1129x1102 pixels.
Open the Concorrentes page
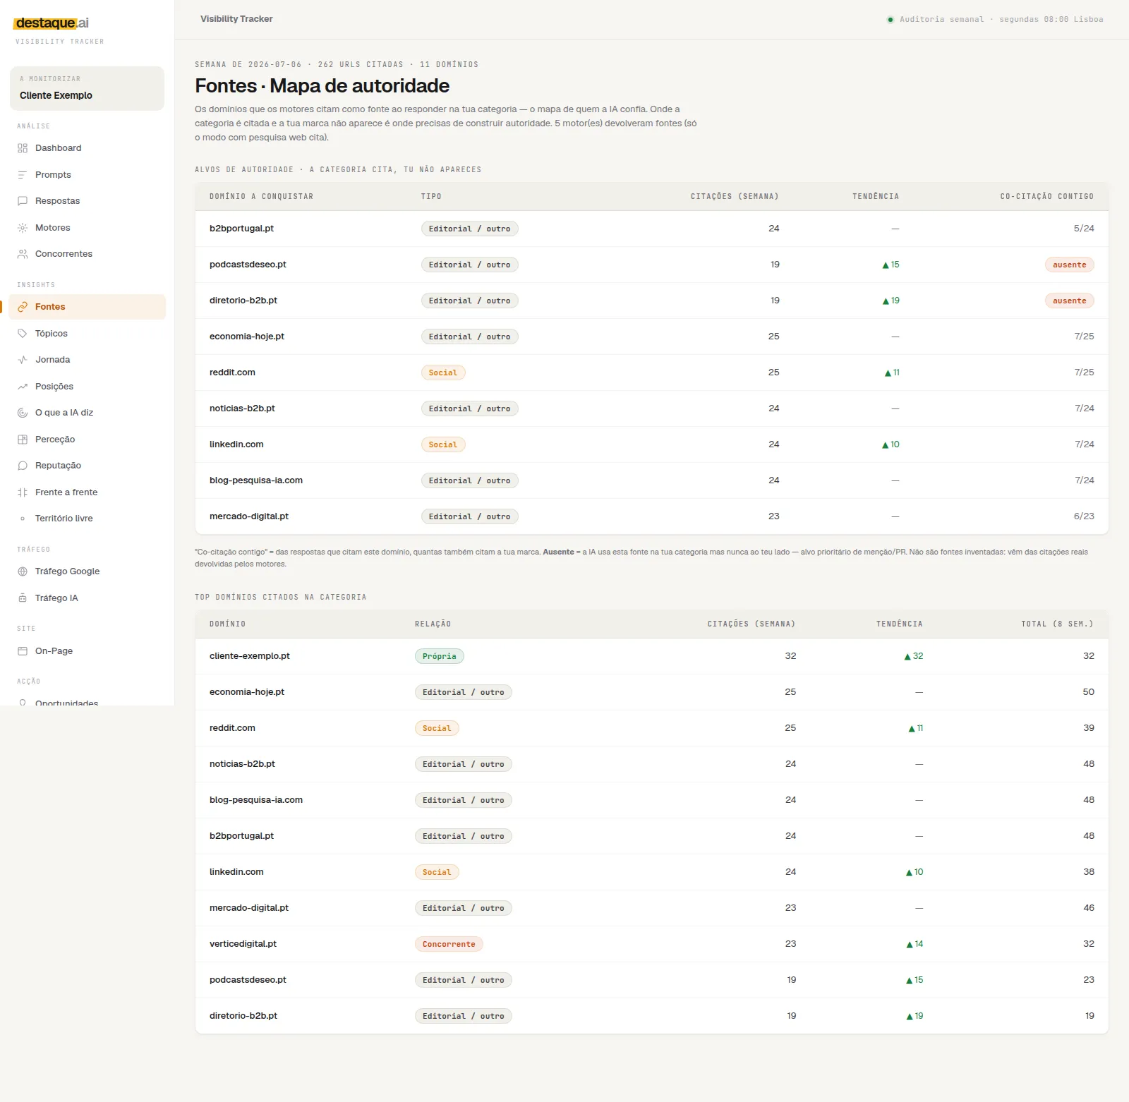(87, 254)
